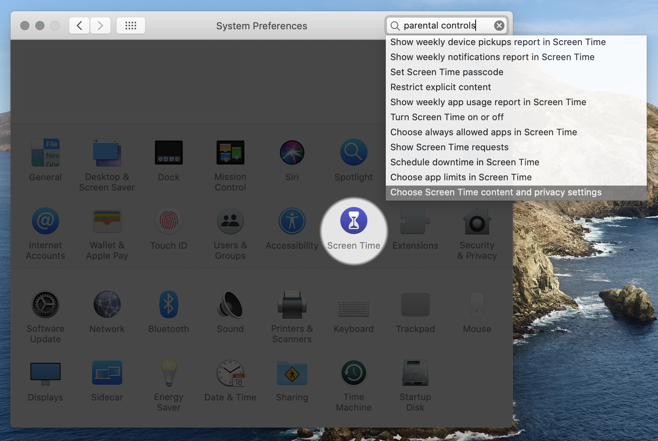Choose Restrict explicit content result
The width and height of the screenshot is (658, 441).
pos(516,87)
